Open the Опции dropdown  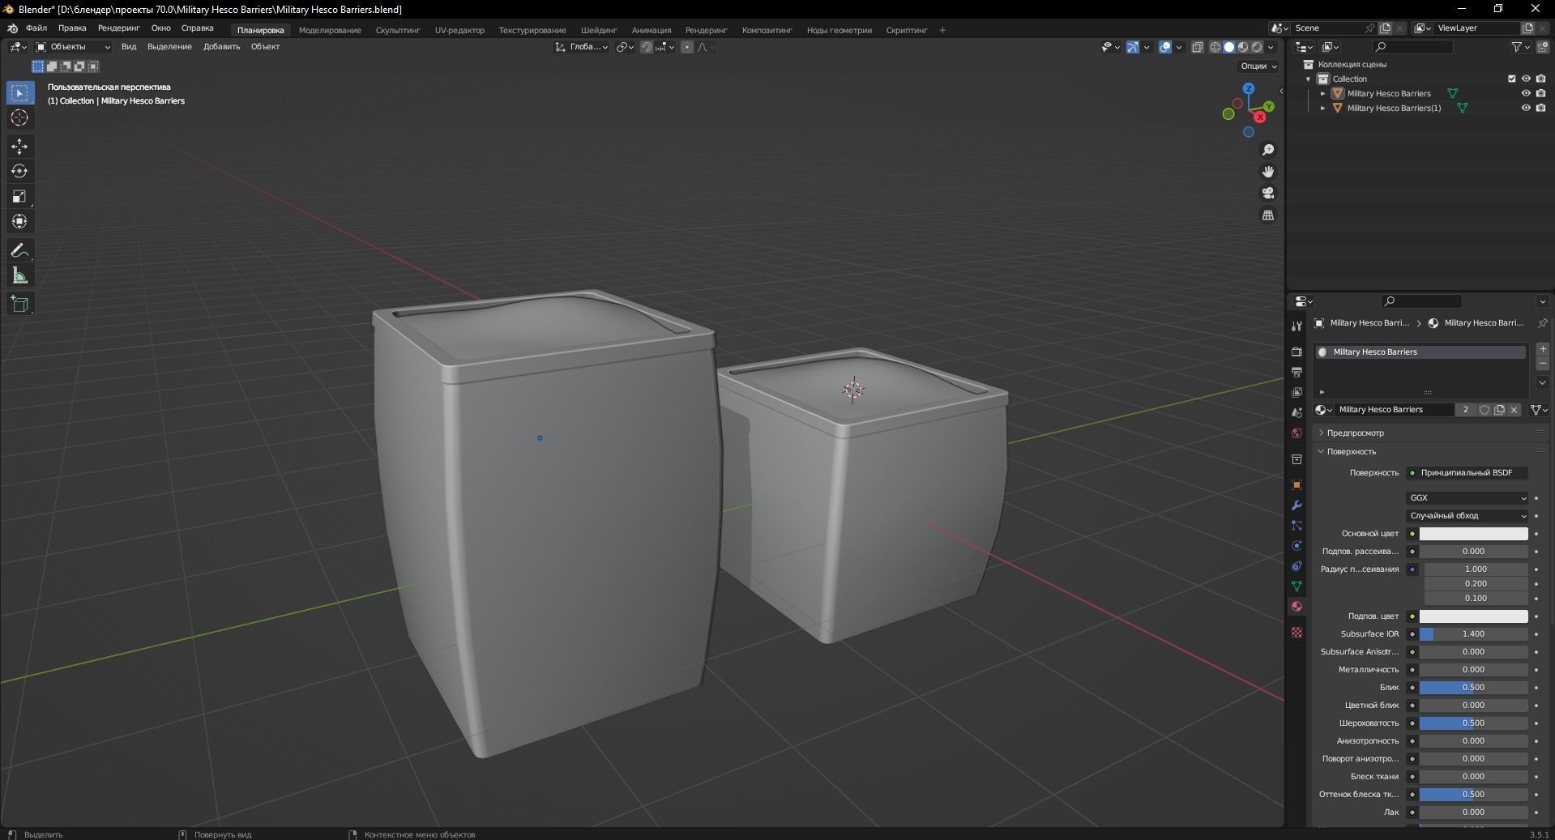(1258, 66)
